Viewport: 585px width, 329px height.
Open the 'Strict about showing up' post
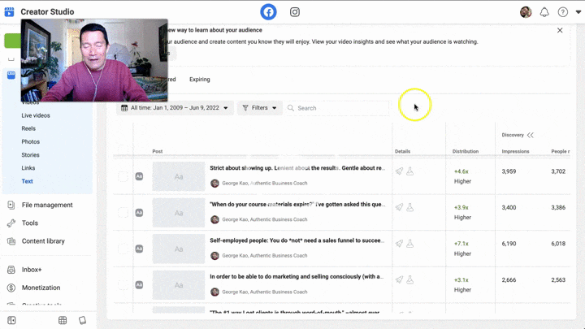tap(297, 168)
